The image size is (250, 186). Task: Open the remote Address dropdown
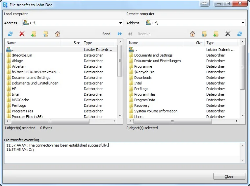[243, 23]
